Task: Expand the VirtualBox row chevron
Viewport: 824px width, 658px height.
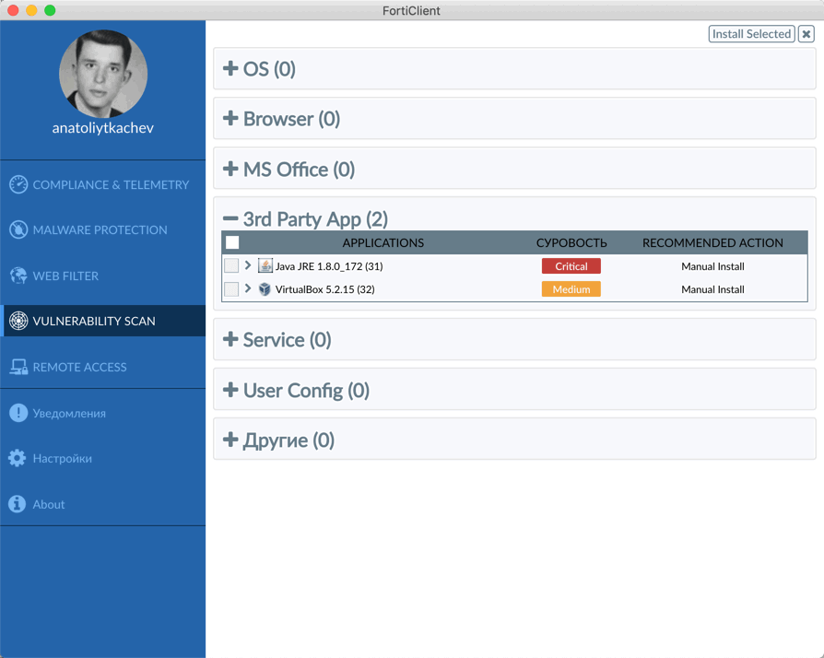Action: point(248,288)
